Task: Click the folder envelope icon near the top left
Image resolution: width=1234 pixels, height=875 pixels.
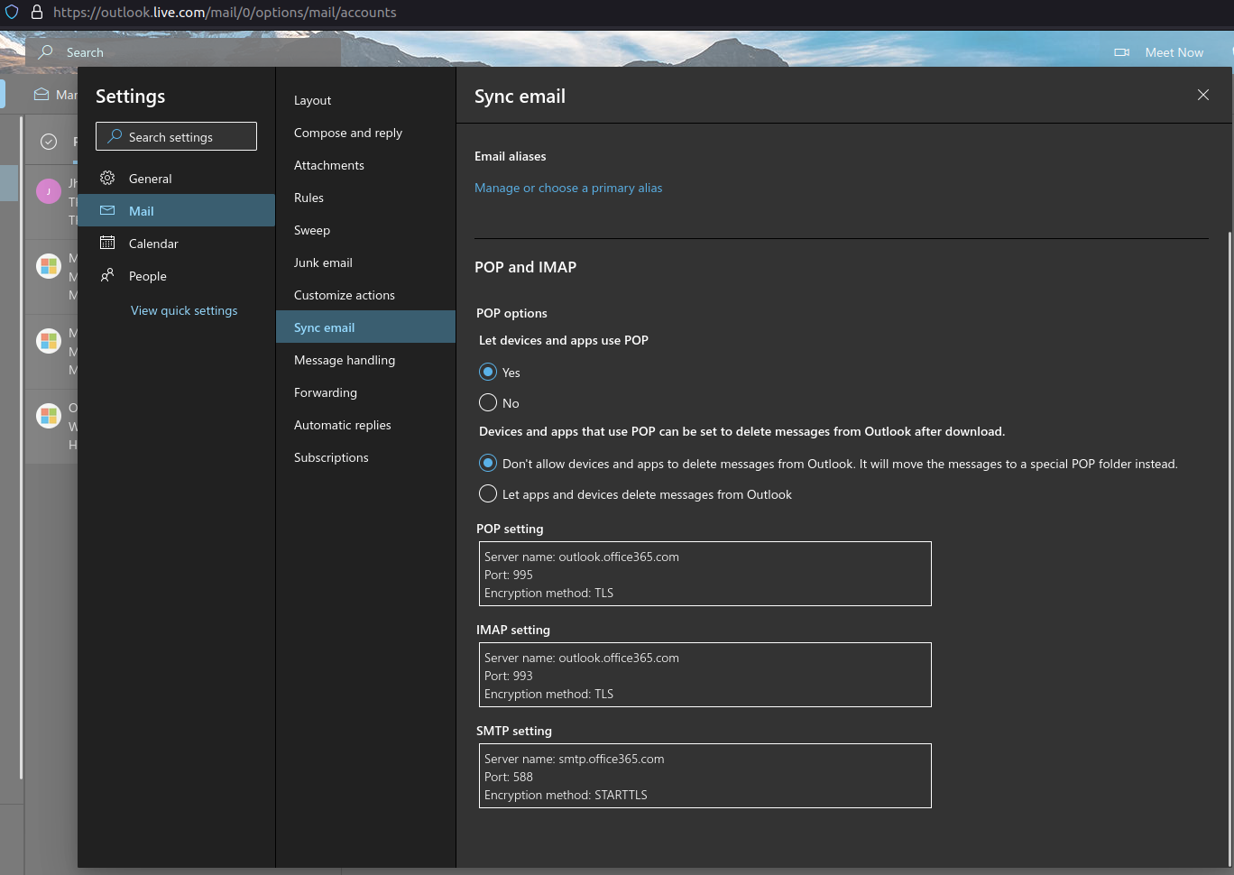Action: click(40, 94)
